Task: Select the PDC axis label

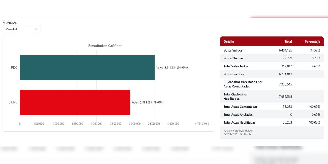Action: point(14,68)
